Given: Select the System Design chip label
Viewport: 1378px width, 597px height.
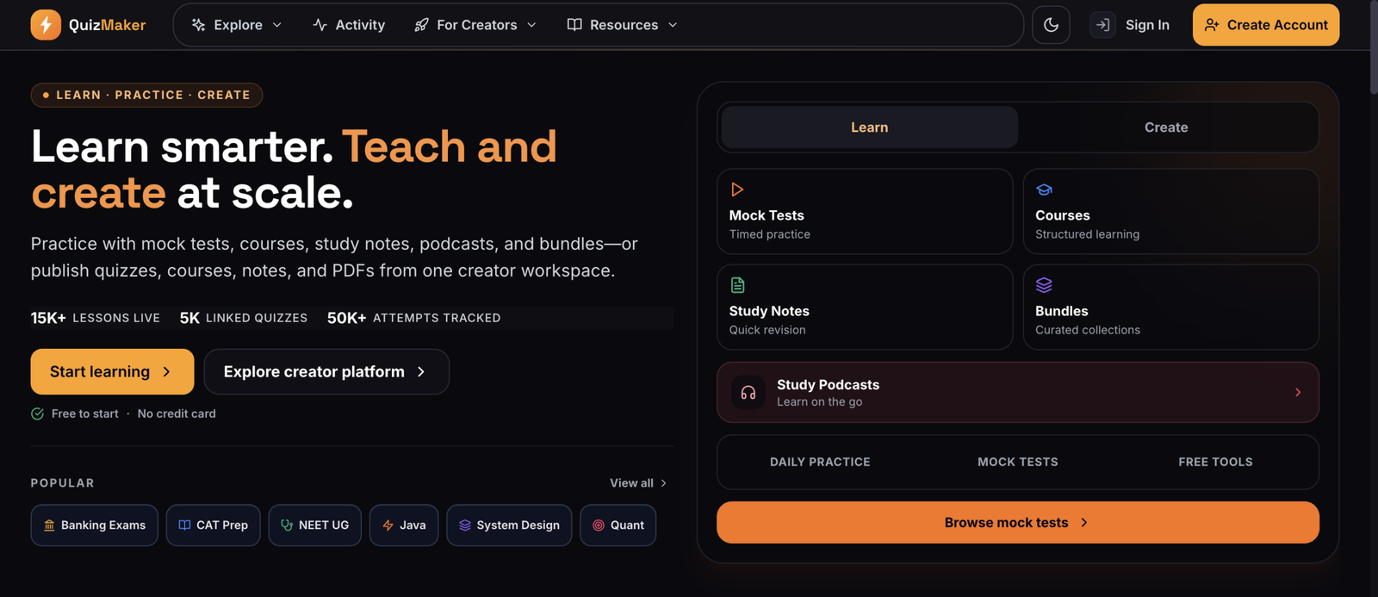Looking at the screenshot, I should pyautogui.click(x=518, y=525).
